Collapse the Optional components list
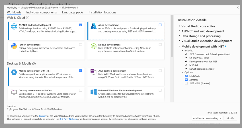 point(182,72)
